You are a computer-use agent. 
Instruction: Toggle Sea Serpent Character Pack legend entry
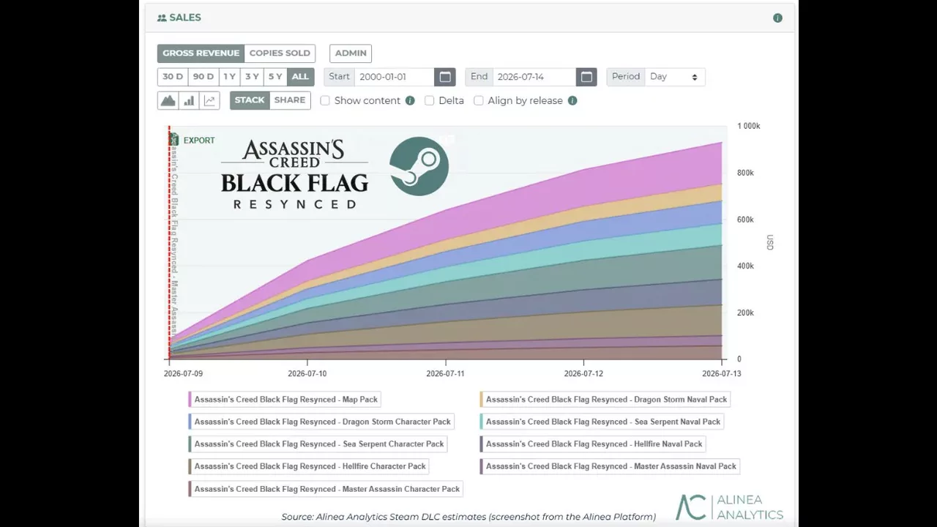coord(318,444)
